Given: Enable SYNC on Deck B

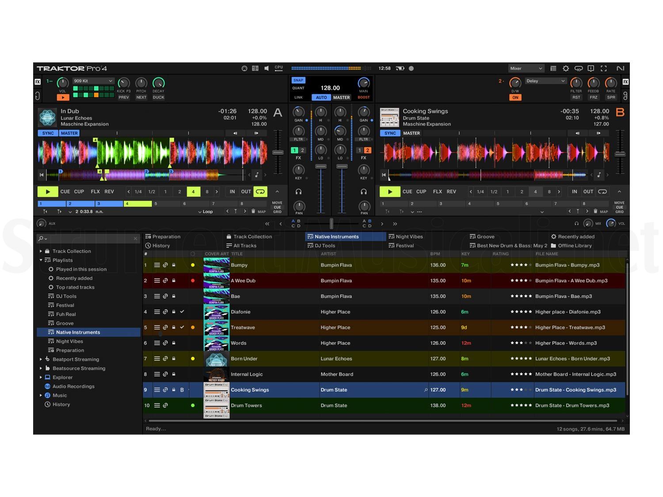Looking at the screenshot, I should pos(390,133).
